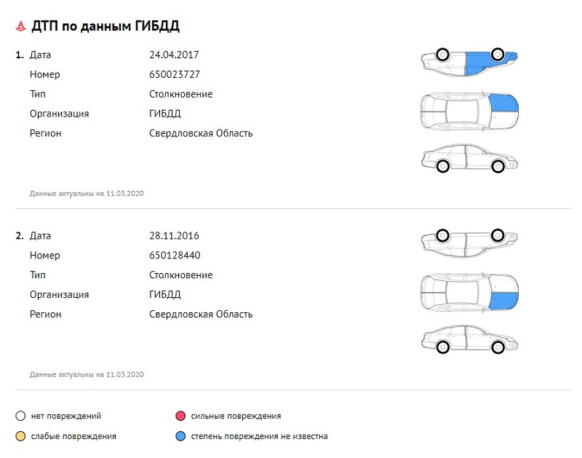This screenshot has width=582, height=458.
Task: Click first 'Свердловская Область' region value
Action: (x=201, y=133)
